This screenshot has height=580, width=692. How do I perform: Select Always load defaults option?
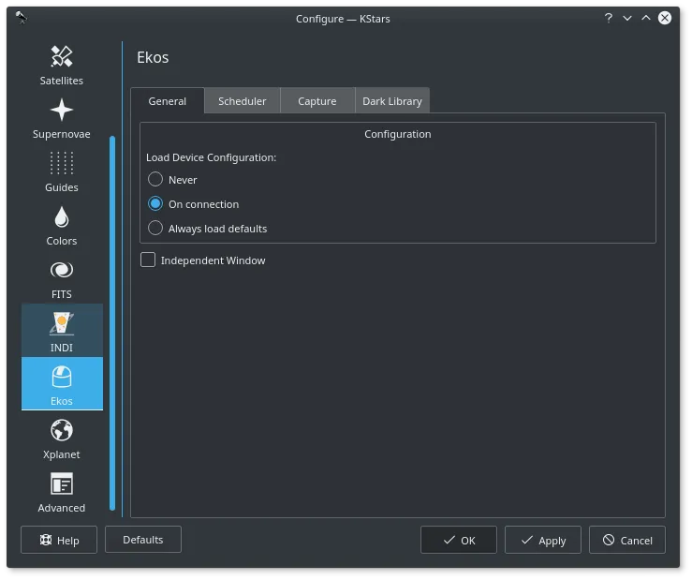pyautogui.click(x=208, y=229)
